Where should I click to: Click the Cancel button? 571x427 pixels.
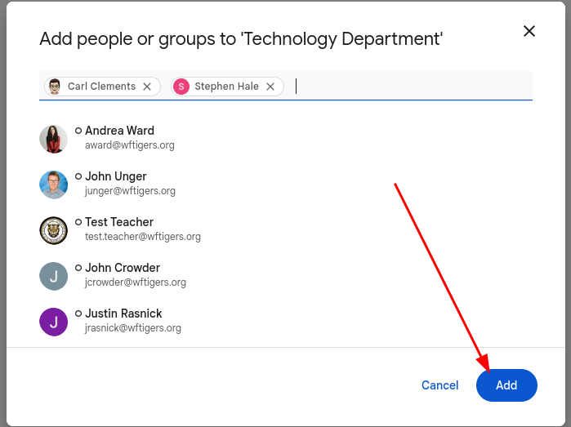pos(440,385)
